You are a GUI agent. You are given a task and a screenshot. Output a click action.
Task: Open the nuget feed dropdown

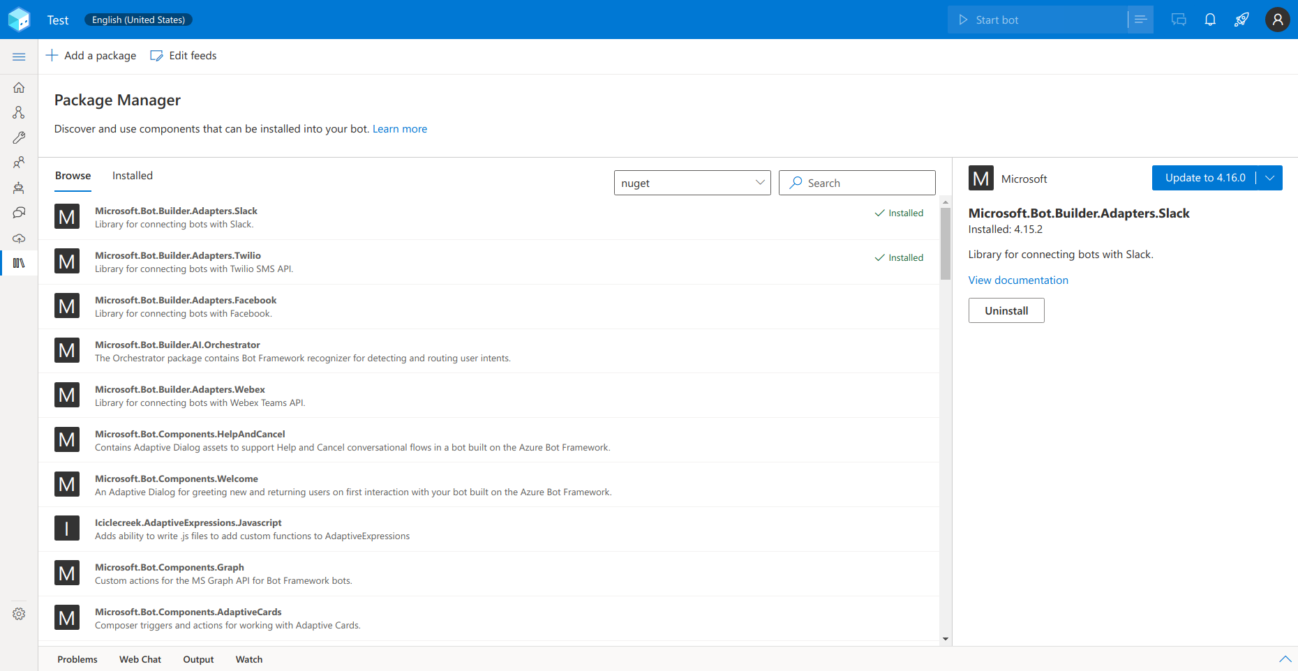tap(692, 183)
